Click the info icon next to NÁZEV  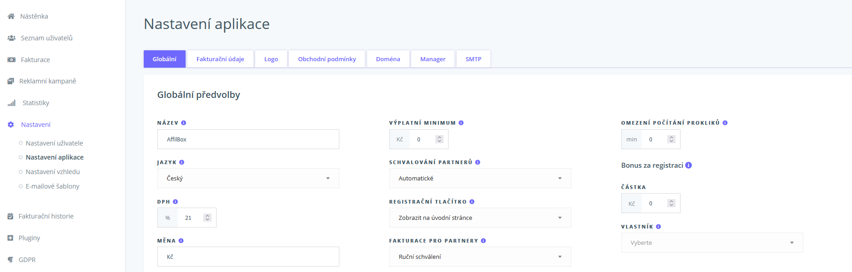(184, 123)
